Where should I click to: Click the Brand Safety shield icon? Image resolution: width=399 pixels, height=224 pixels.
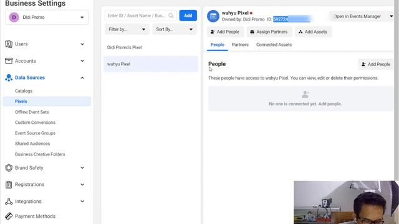(9, 168)
